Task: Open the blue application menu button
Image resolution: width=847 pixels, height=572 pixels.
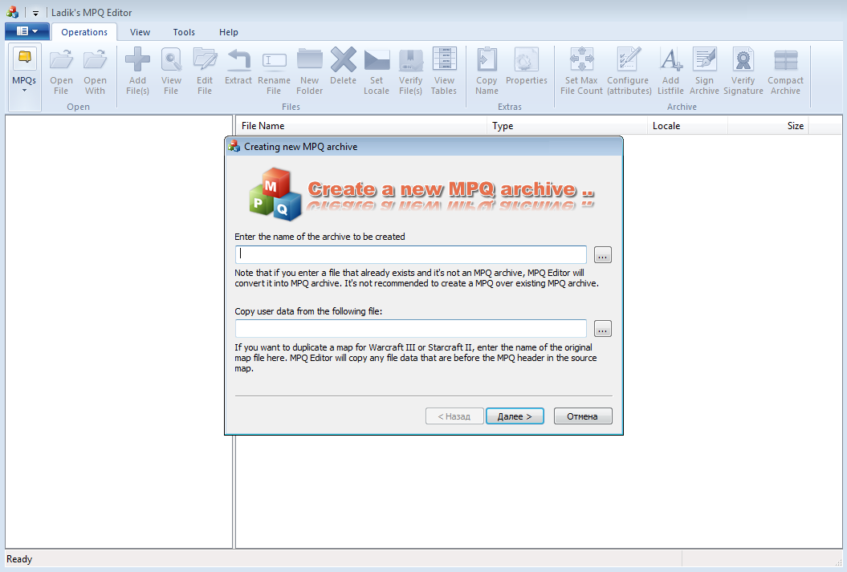Action: coord(27,31)
